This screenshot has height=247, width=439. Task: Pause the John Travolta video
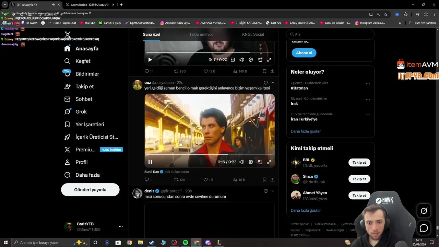[150, 162]
